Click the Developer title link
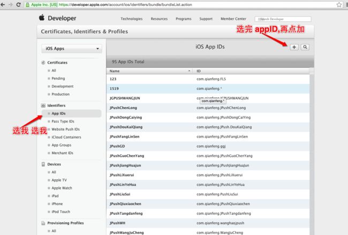Viewport: 348px width, 235px height. 62,18
